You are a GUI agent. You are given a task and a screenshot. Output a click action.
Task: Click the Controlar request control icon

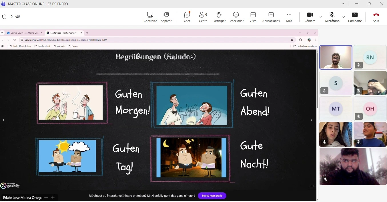point(150,17)
